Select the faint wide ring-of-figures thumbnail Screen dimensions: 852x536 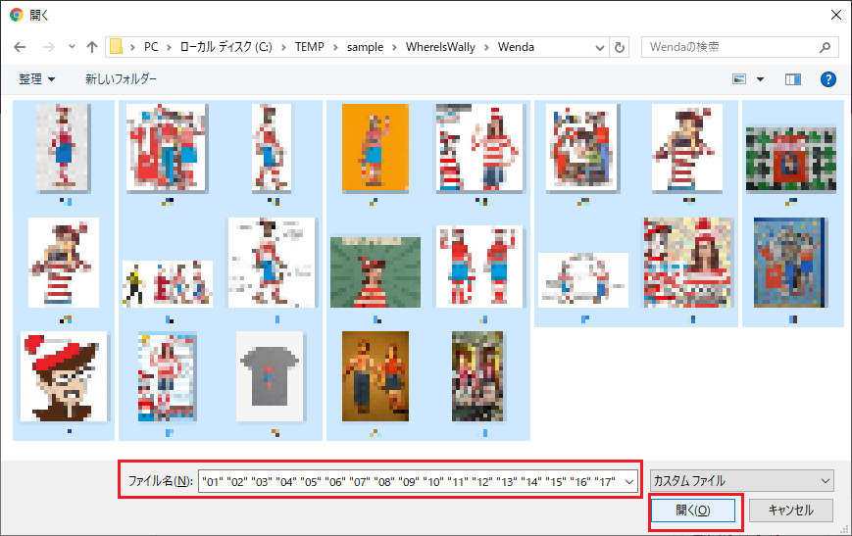(583, 280)
